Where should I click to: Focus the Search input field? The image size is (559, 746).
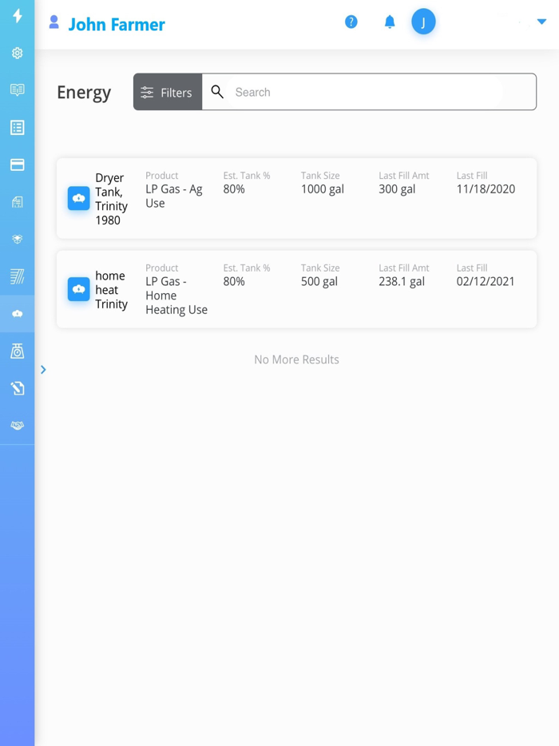(369, 92)
